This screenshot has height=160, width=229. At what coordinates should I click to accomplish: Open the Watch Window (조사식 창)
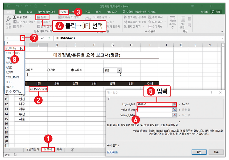(x=173, y=22)
